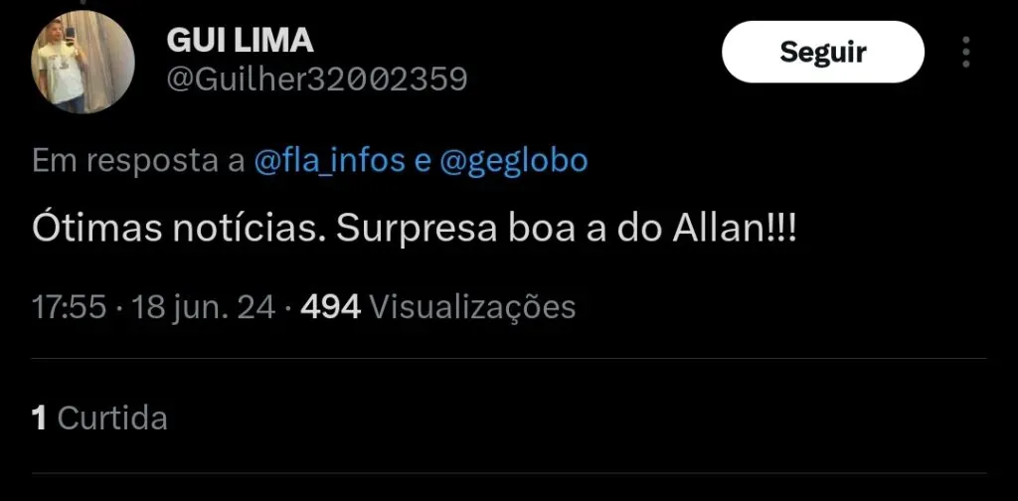Click the number 1 in likes count
This screenshot has height=501, width=1018.
pos(40,417)
